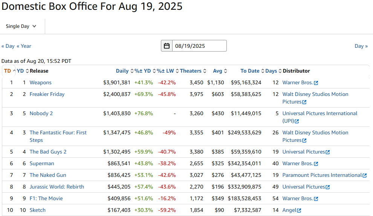Go to next day link

click(x=361, y=46)
